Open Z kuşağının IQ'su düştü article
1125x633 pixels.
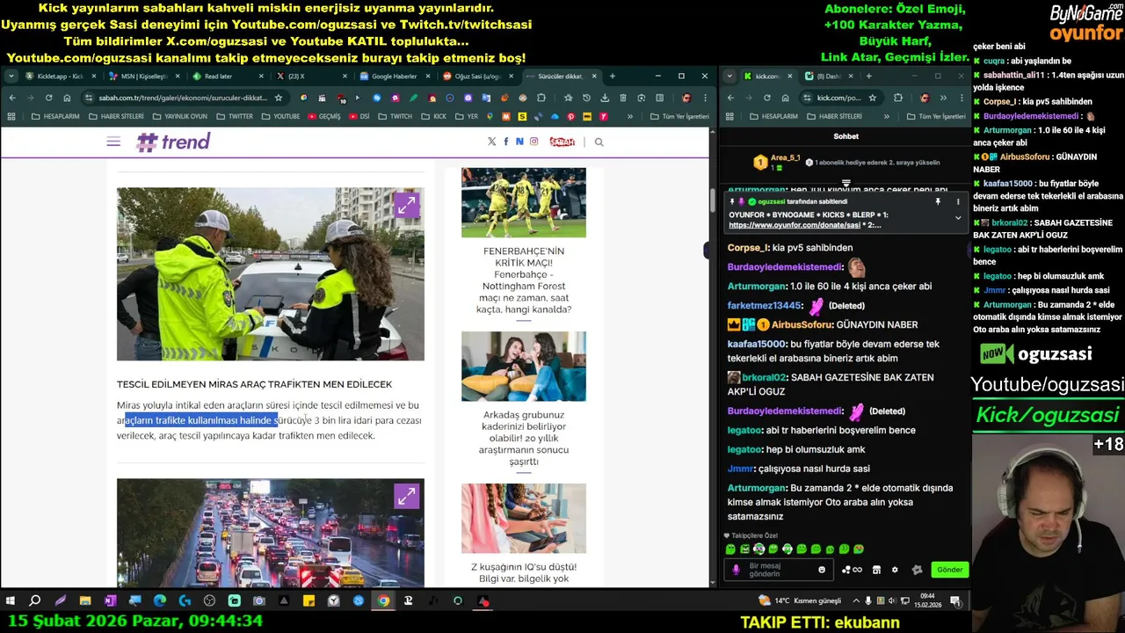pyautogui.click(x=523, y=572)
